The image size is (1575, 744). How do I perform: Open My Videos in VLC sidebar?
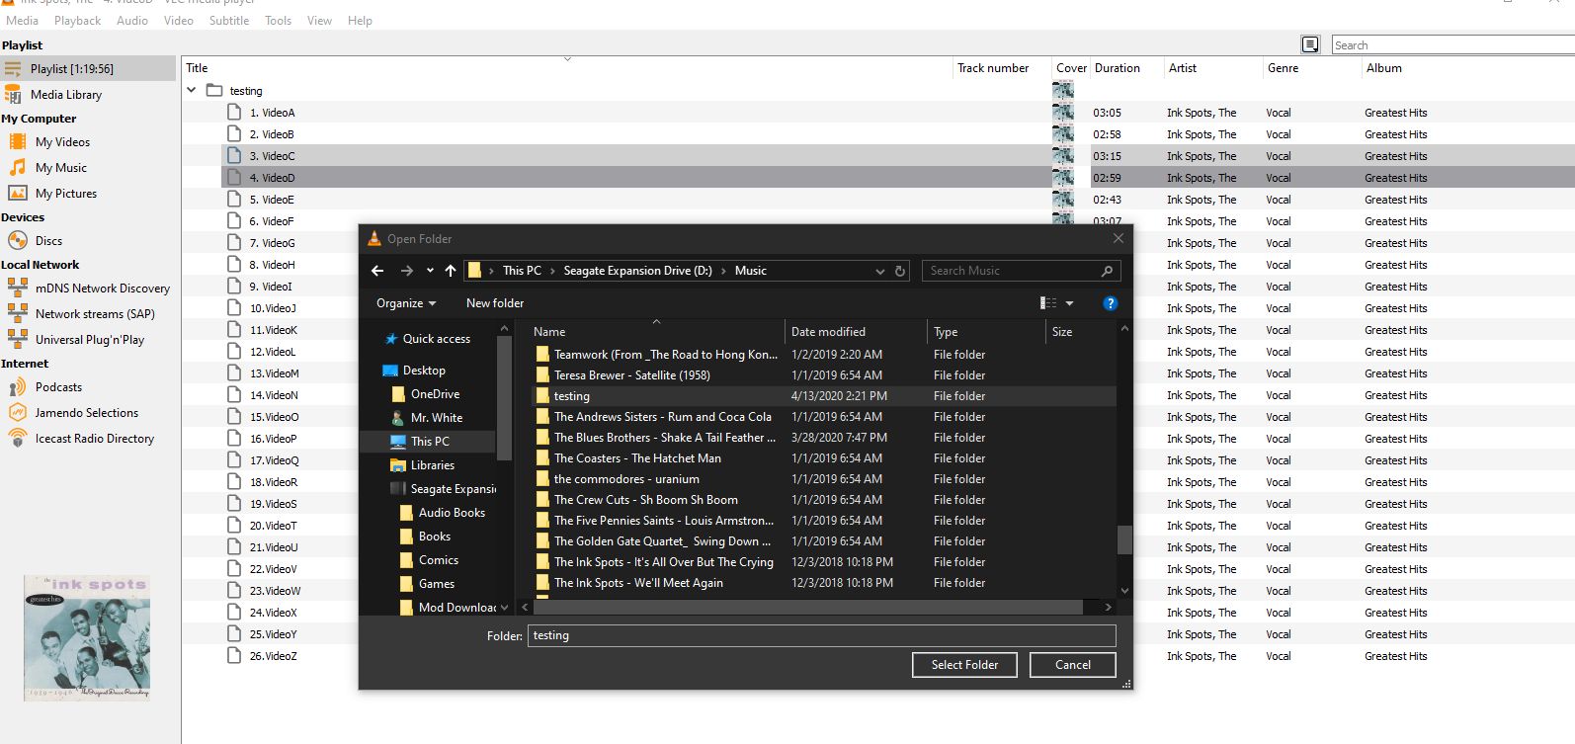62,142
